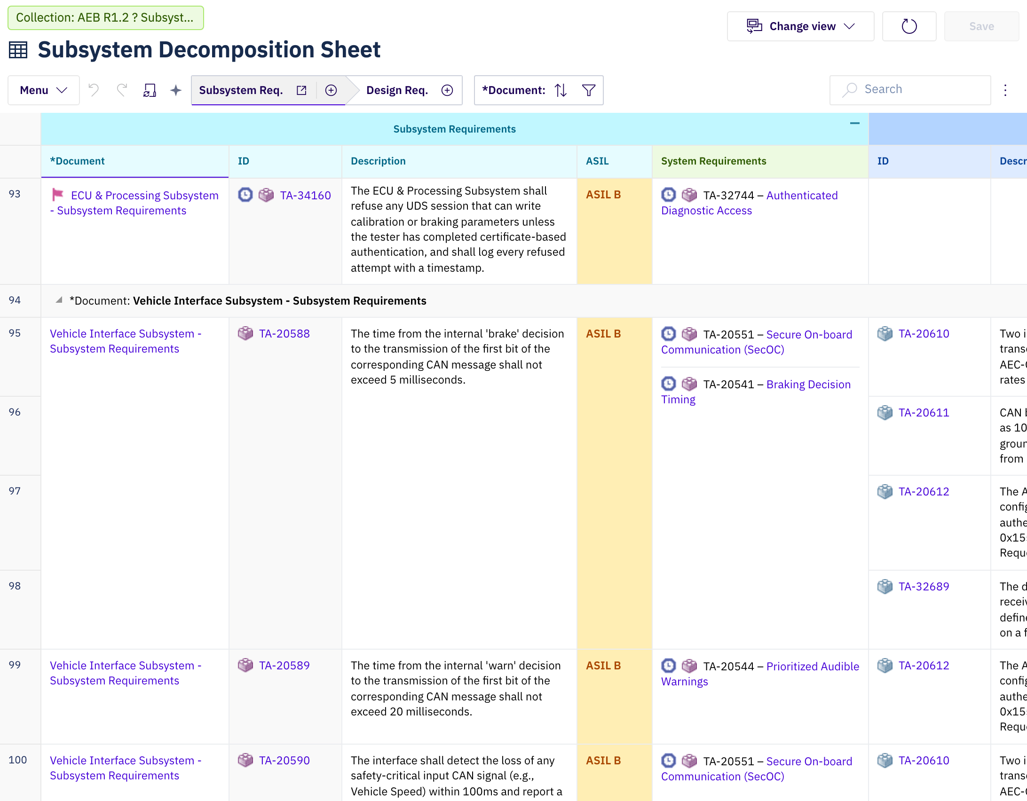Collapse the Subsystem Requirements column group
This screenshot has width=1027, height=801.
[x=855, y=124]
